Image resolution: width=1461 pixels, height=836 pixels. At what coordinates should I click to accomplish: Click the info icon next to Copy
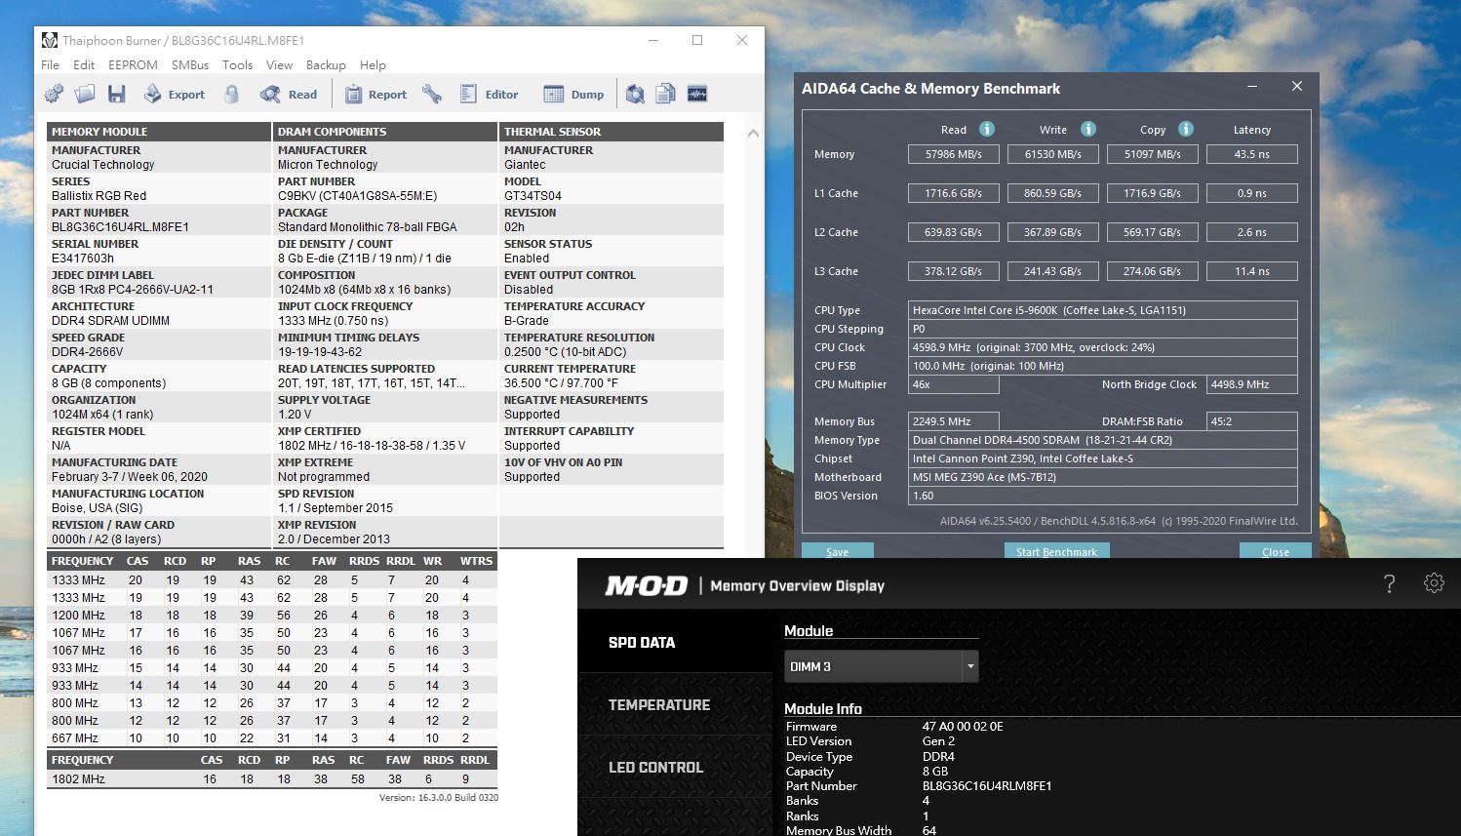[1186, 129]
